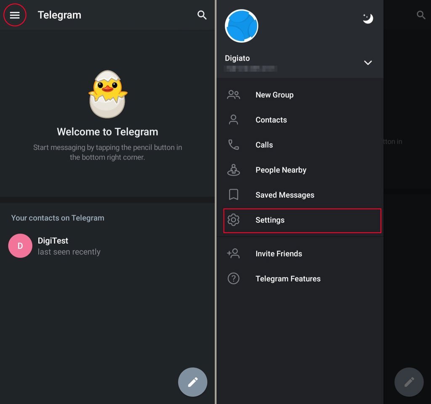This screenshot has width=431, height=404.
Task: Open People Nearby menu entry
Action: pos(300,170)
